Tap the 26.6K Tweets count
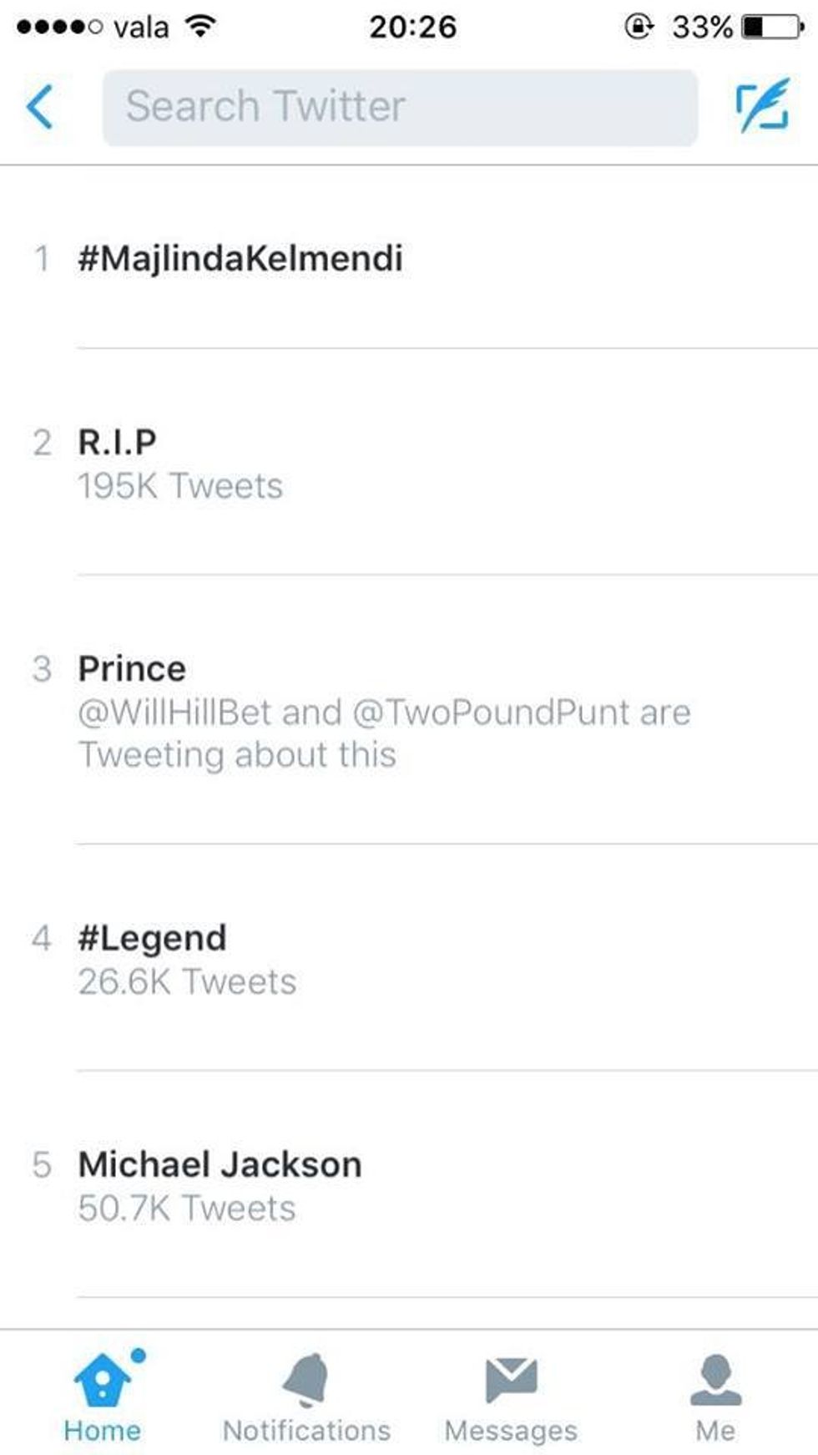This screenshot has height=1455, width=818. point(187,982)
